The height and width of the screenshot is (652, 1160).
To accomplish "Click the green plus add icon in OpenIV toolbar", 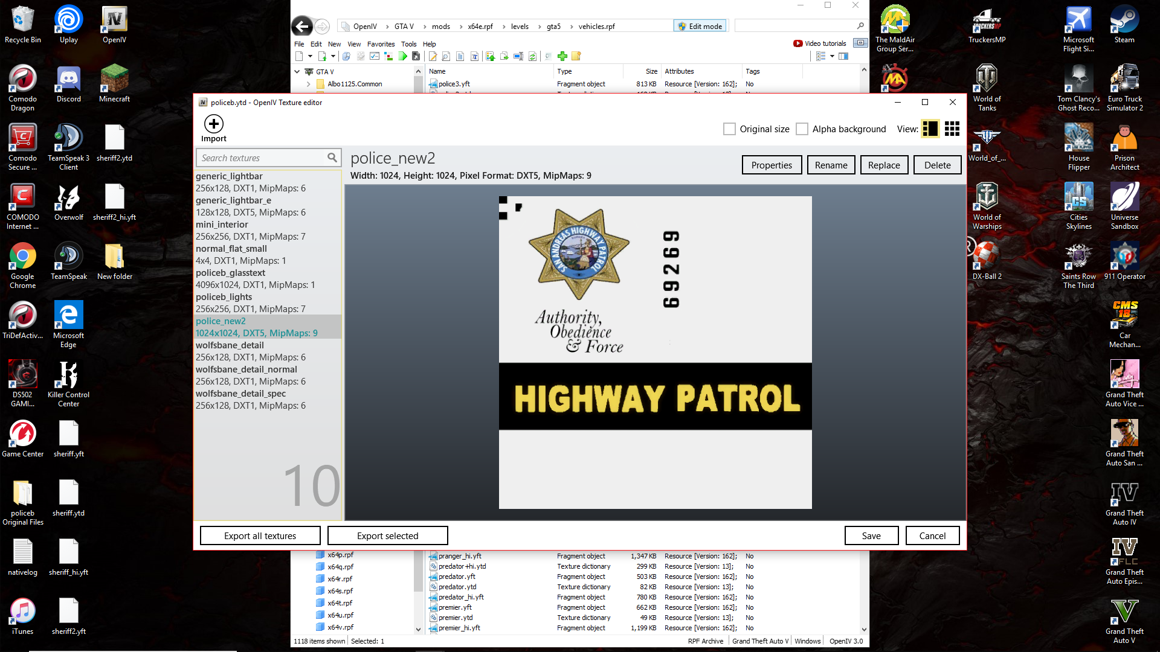I will 562,56.
